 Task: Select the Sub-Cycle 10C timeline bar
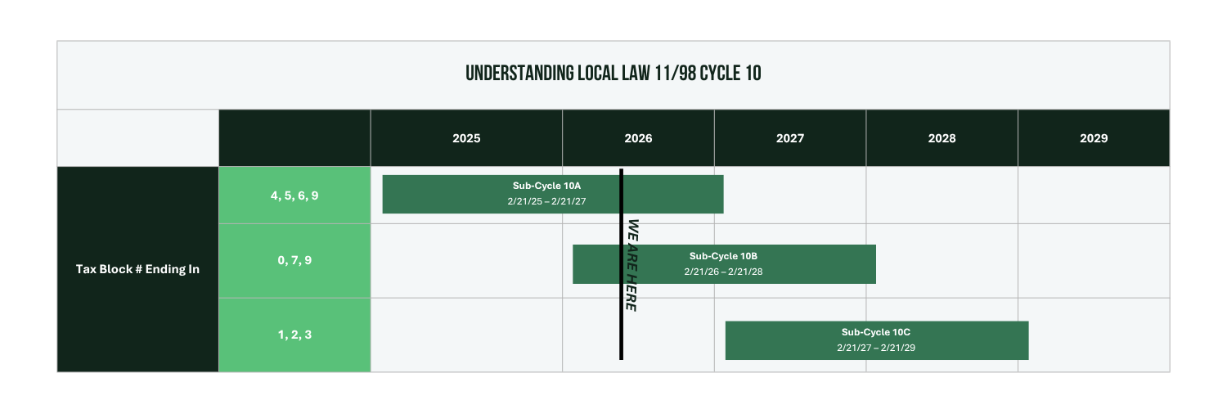coord(877,340)
